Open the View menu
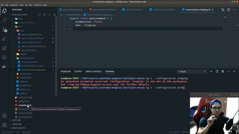 tap(21, 5)
